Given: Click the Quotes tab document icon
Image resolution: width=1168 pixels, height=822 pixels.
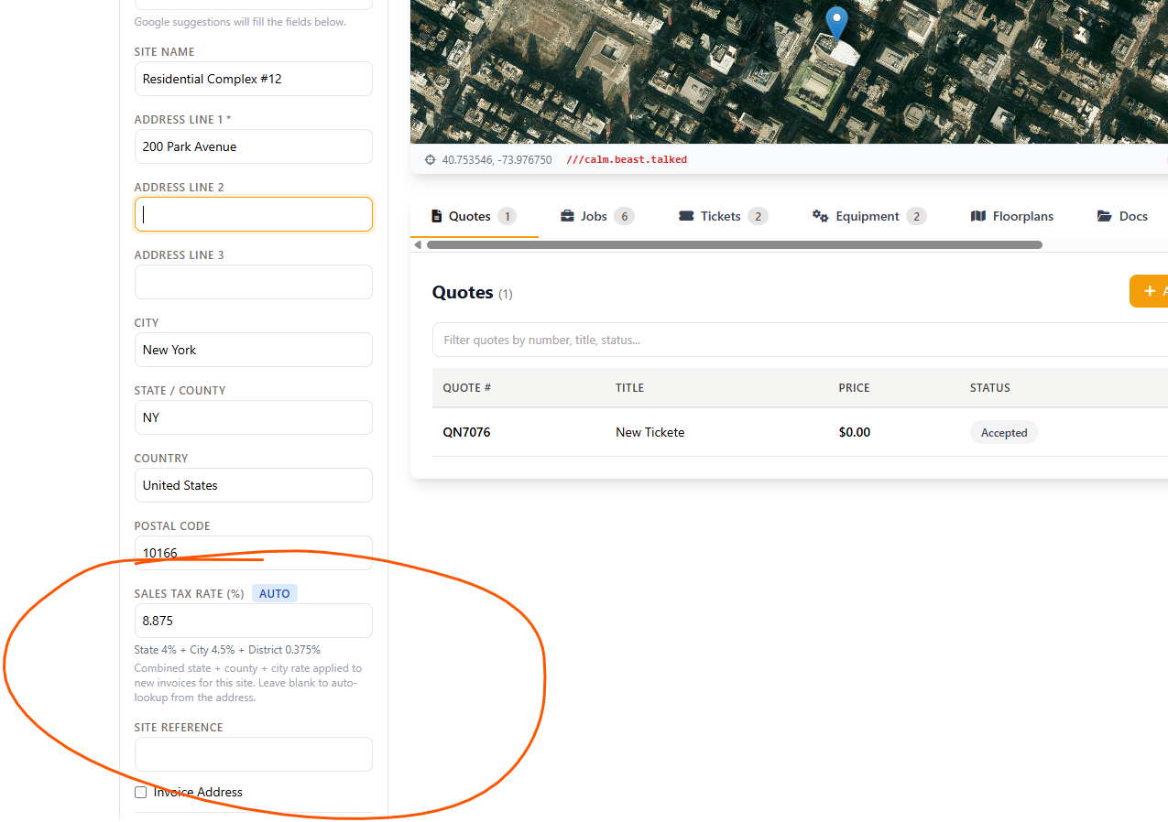Looking at the screenshot, I should 437,216.
